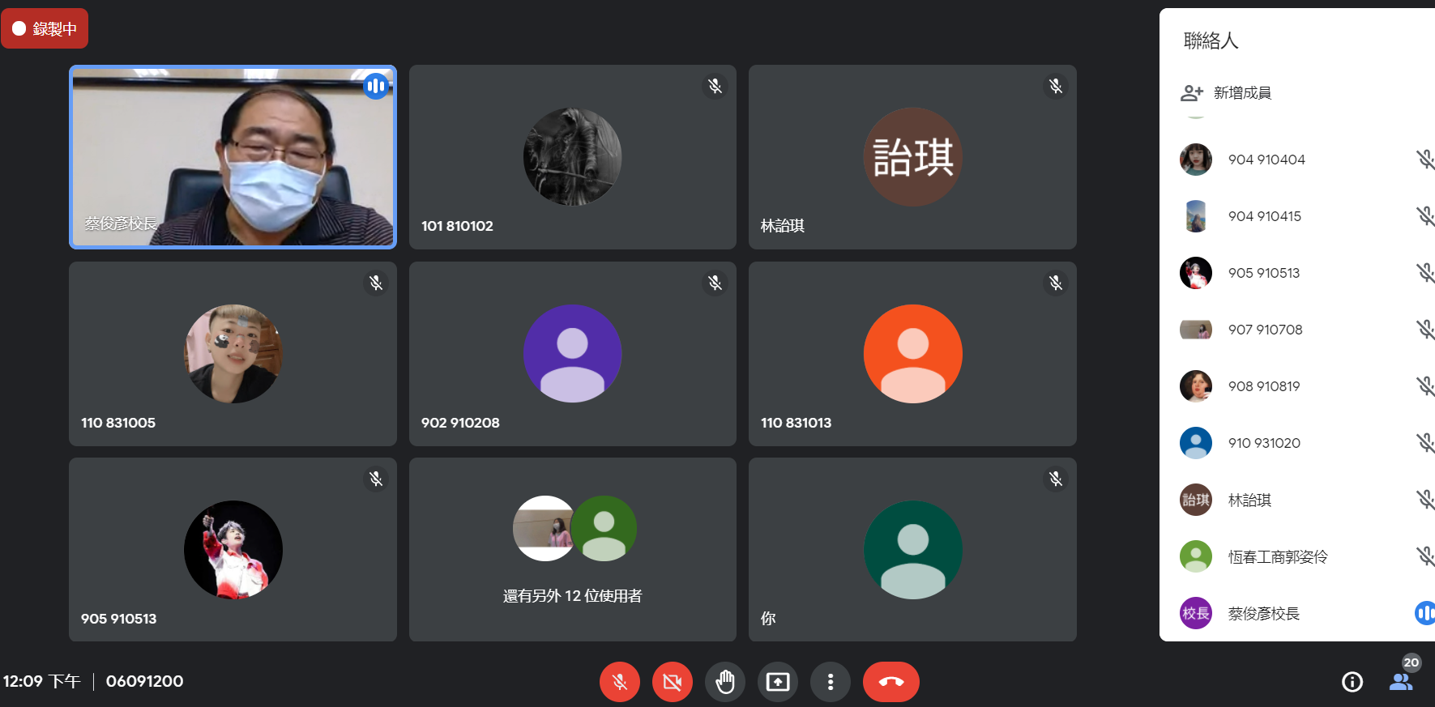Image resolution: width=1435 pixels, height=707 pixels.
Task: Click the muted mic icon for 907 910708
Action: tap(1425, 330)
